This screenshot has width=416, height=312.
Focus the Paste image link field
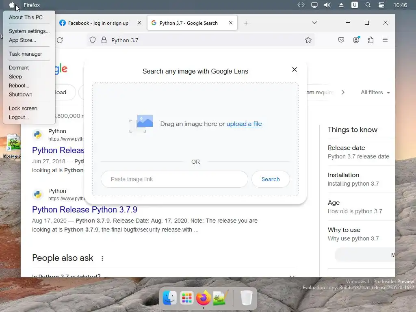[x=174, y=179]
